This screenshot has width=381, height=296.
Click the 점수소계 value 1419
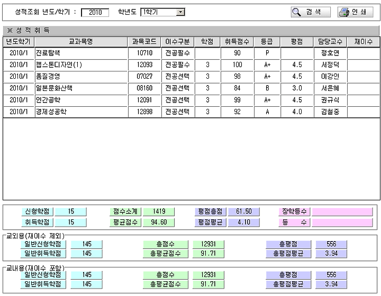(159, 211)
